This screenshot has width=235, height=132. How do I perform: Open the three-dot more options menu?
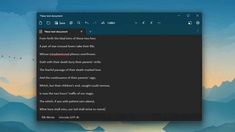(159, 23)
